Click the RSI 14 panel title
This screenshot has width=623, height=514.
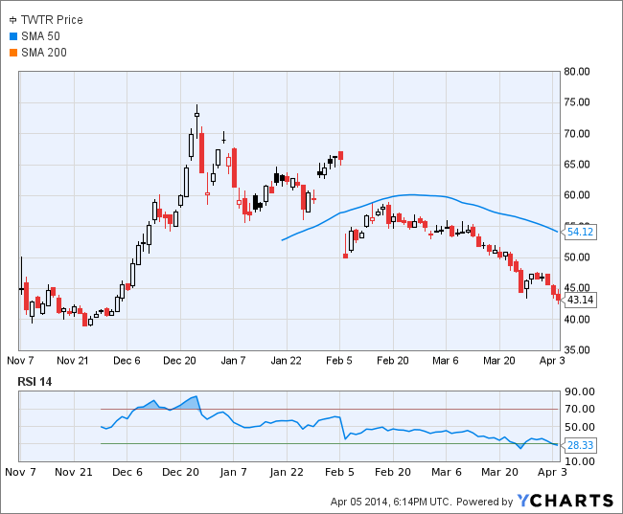click(x=35, y=382)
